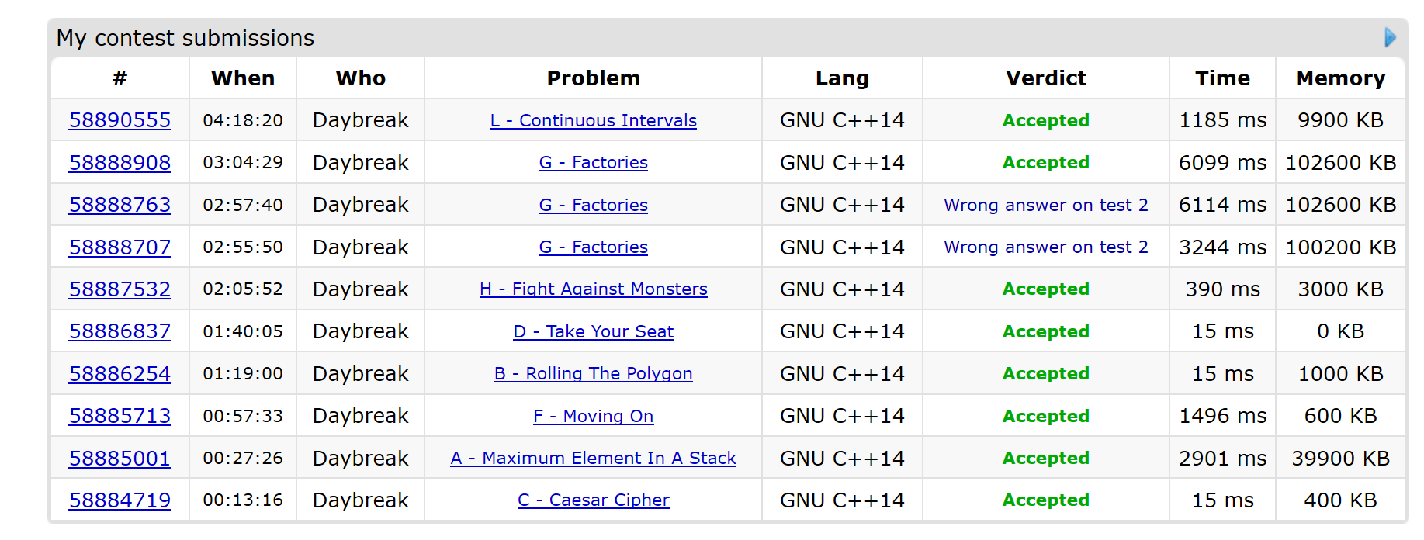Open submission 58888707
This screenshot has width=1424, height=540.
120,247
